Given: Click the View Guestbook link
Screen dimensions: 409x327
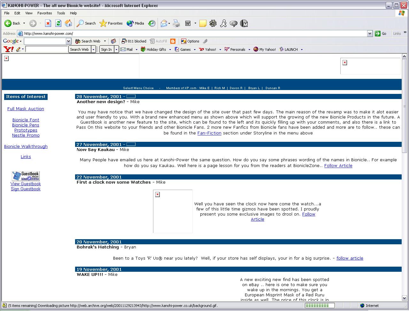Looking at the screenshot, I should [x=26, y=184].
